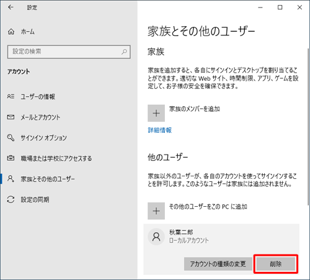Click the avatar icon of 秋葉二郎
The height and width of the screenshot is (280, 310).
[x=156, y=237]
